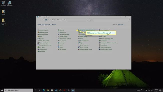Open Sound settings

[60, 45]
